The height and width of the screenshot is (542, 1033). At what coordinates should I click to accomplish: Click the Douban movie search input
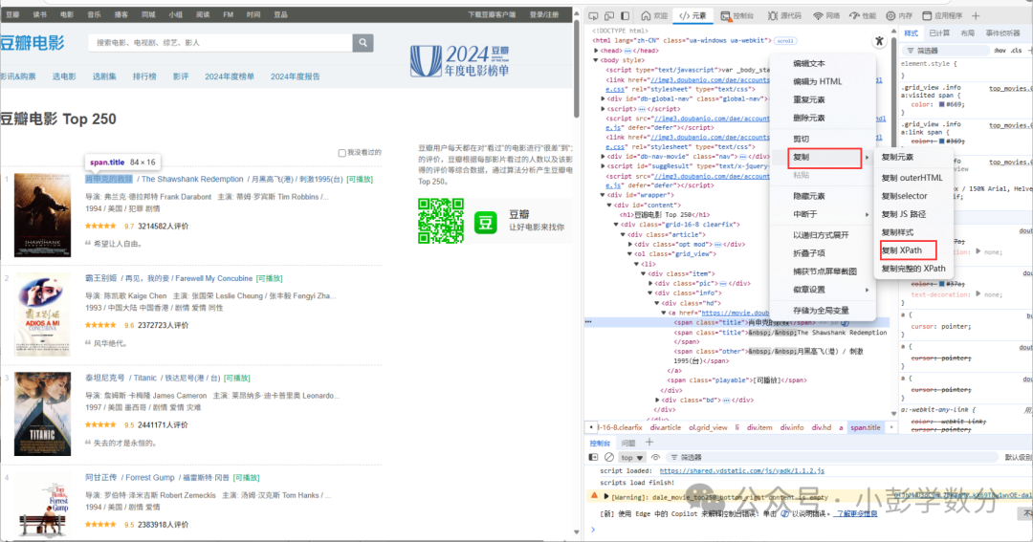tap(220, 43)
